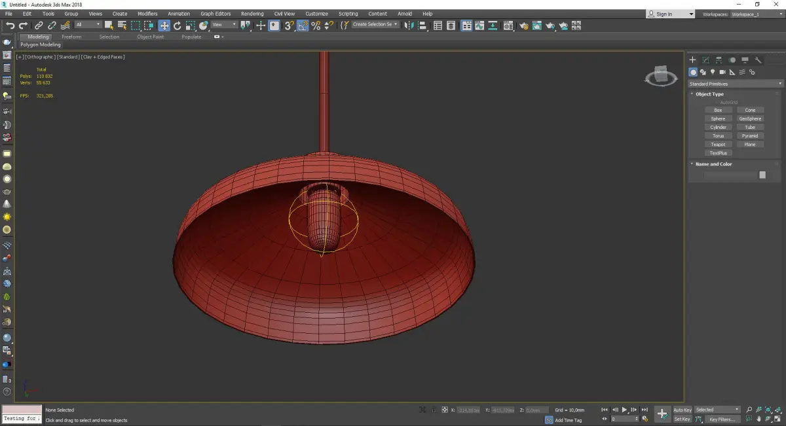The image size is (786, 426).
Task: Jump to the animation start frame
Action: [x=606, y=410]
